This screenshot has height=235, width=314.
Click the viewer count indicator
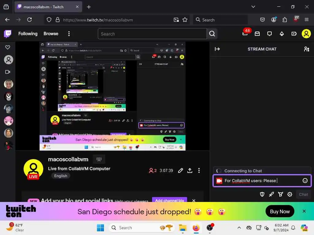coord(153,170)
